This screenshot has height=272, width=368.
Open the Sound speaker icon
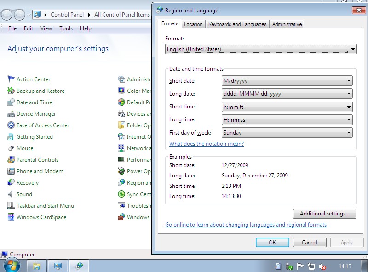click(11, 194)
